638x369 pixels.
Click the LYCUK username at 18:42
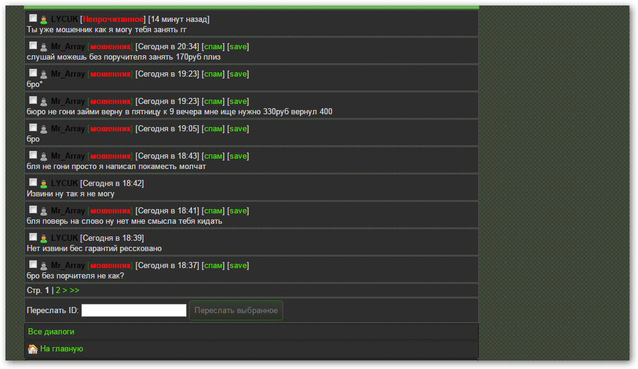64,183
